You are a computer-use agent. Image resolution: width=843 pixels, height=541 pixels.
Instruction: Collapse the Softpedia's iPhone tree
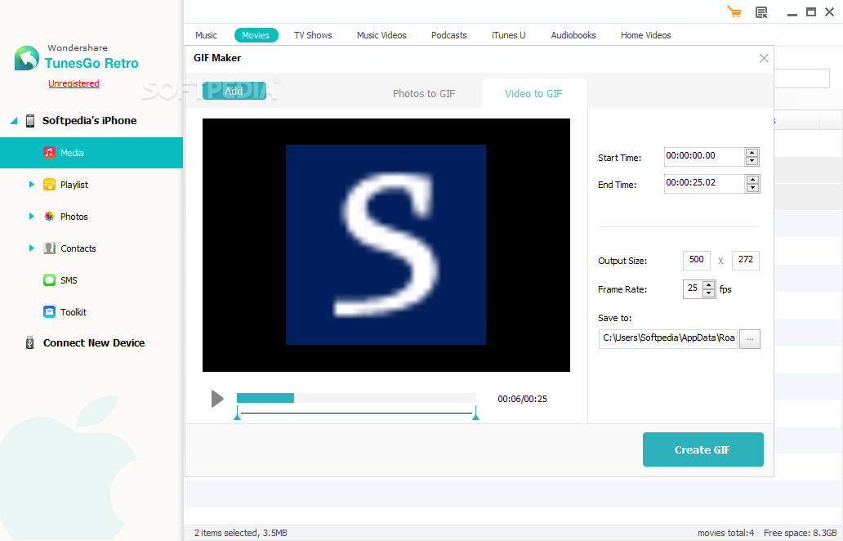14,120
